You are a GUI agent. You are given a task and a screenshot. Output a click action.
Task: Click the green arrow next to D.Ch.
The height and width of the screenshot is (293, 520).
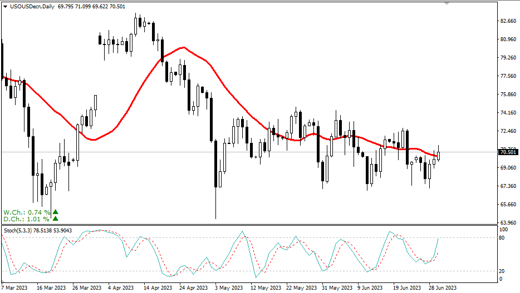point(55,220)
